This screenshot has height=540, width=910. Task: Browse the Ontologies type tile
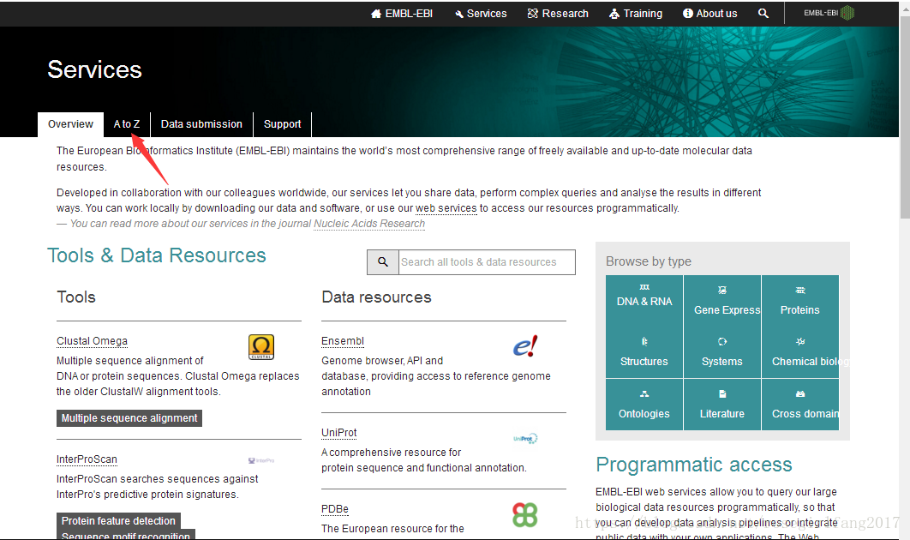point(644,405)
